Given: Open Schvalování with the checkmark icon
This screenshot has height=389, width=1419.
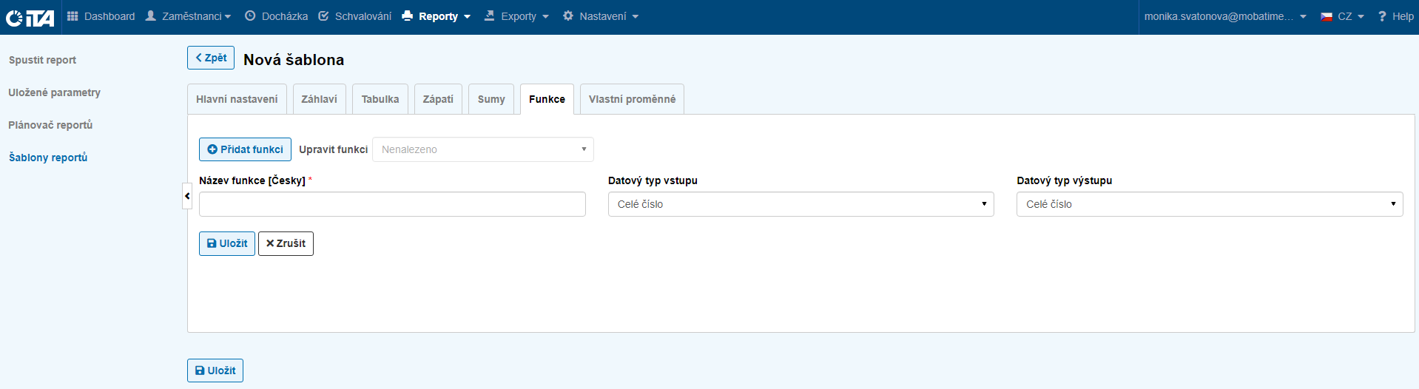Looking at the screenshot, I should click(x=323, y=16).
